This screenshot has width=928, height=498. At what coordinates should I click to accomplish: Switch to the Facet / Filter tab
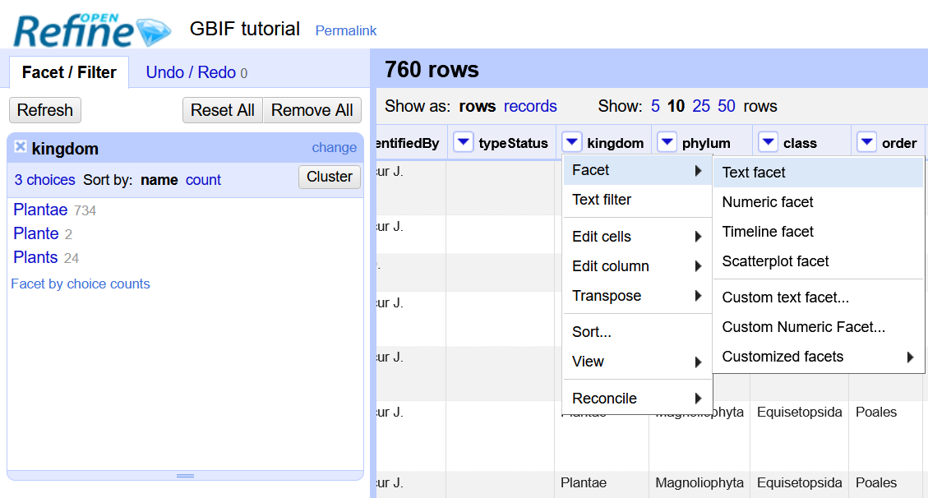point(69,72)
